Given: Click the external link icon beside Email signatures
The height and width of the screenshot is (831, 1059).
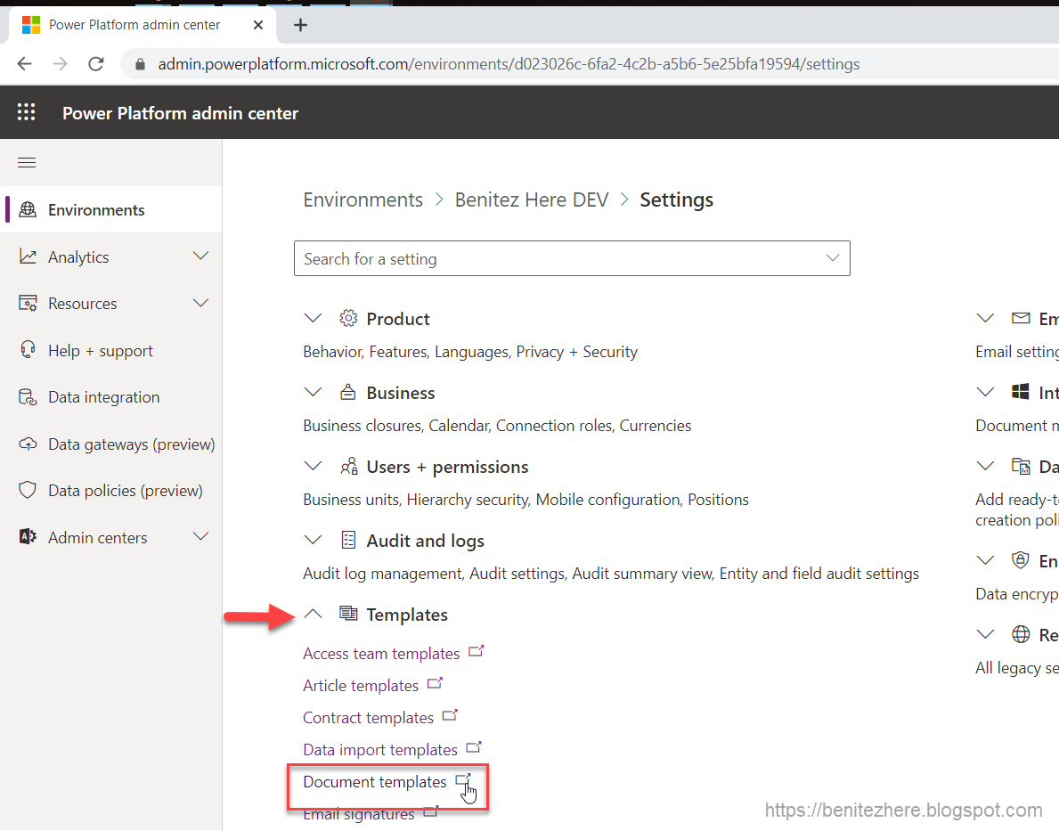Looking at the screenshot, I should click(x=431, y=811).
